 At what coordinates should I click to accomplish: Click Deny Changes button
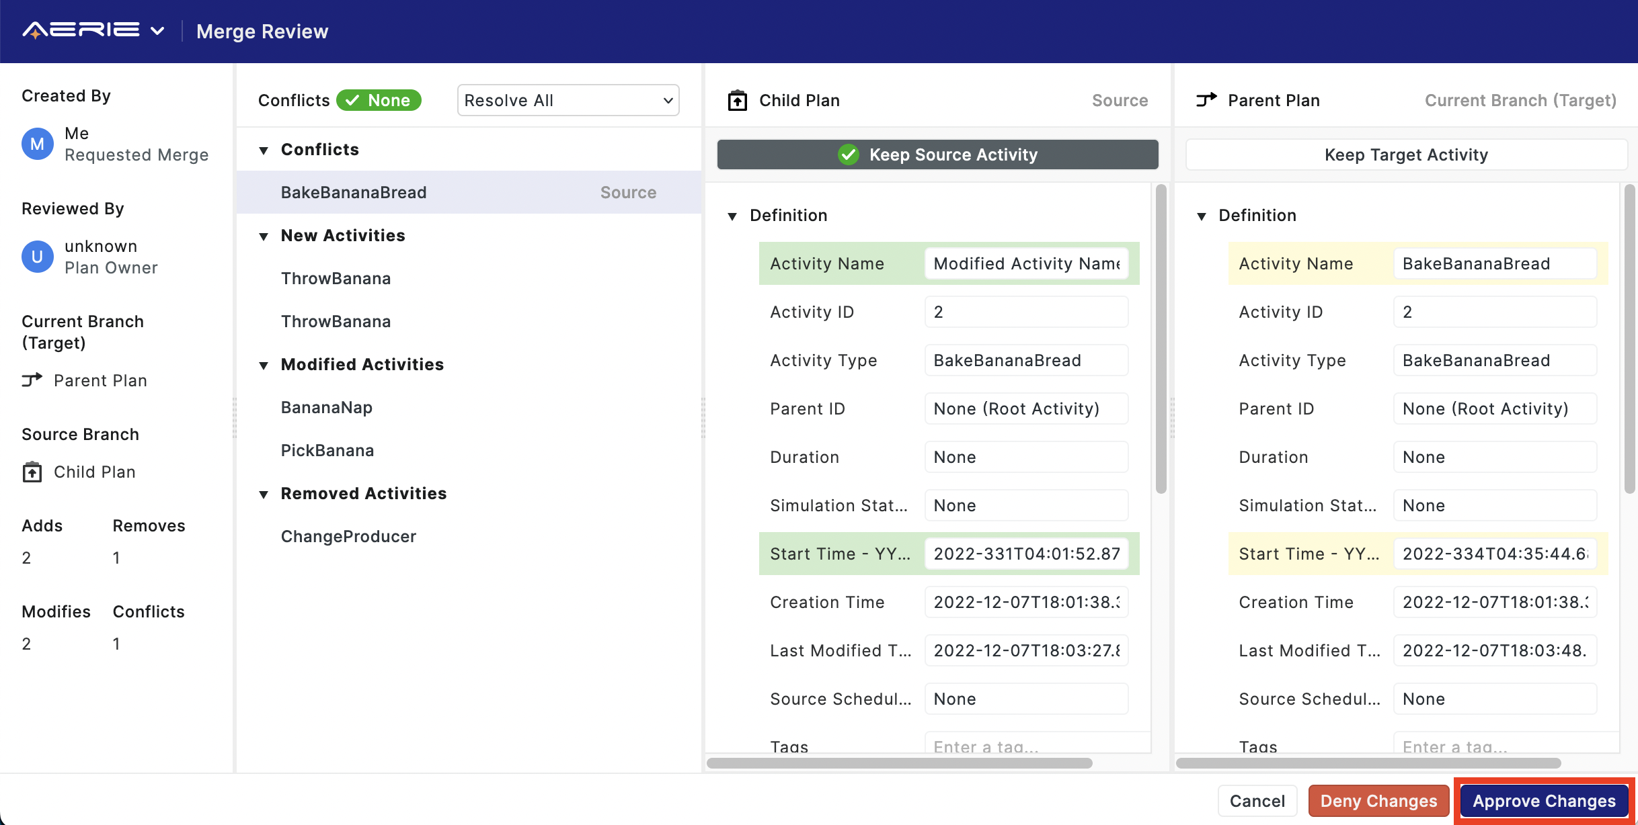pos(1378,801)
